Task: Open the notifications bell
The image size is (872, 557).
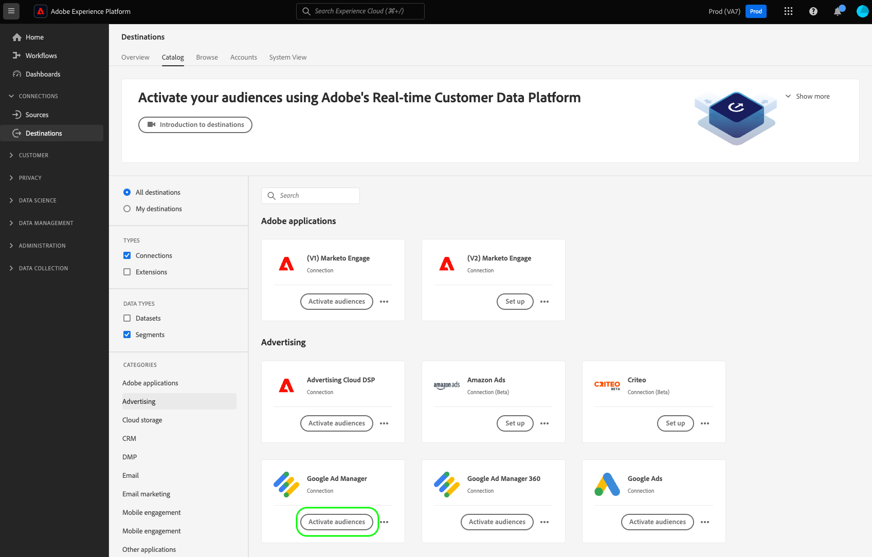Action: 838,11
